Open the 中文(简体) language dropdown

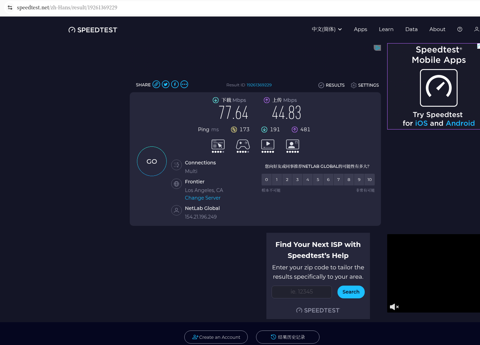pos(327,29)
